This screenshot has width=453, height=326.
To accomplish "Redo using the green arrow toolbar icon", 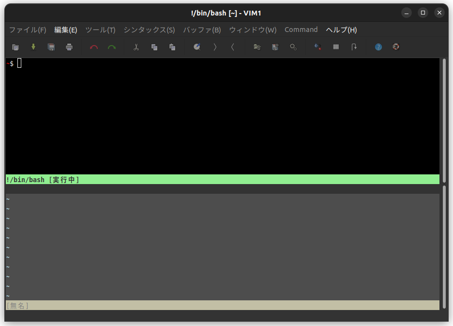I will 111,47.
